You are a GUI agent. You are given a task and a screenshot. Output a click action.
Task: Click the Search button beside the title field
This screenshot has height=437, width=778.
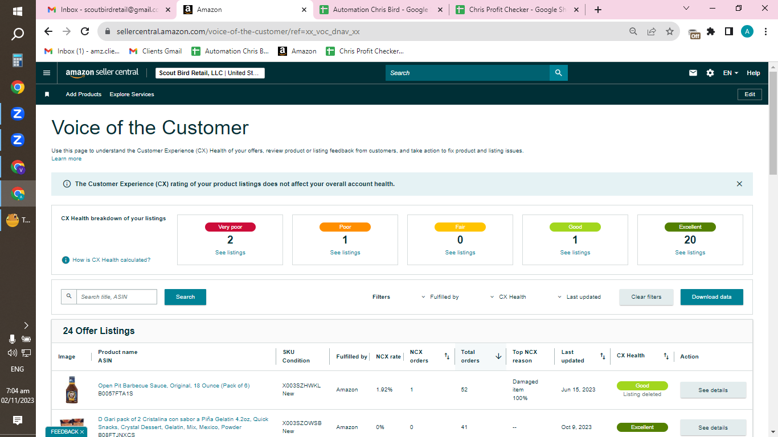(x=185, y=297)
